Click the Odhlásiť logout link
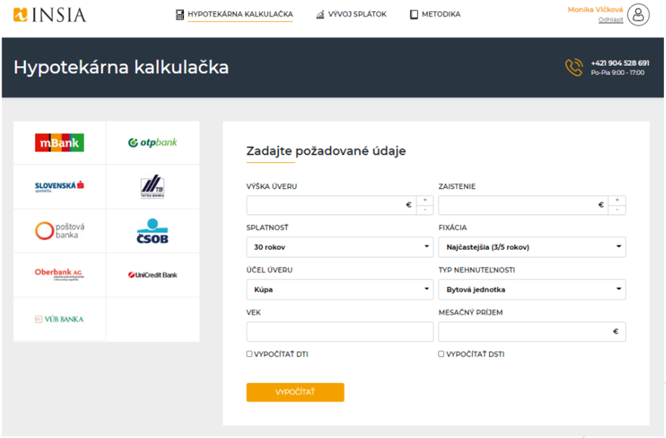Image resolution: width=666 pixels, height=438 pixels. click(610, 20)
